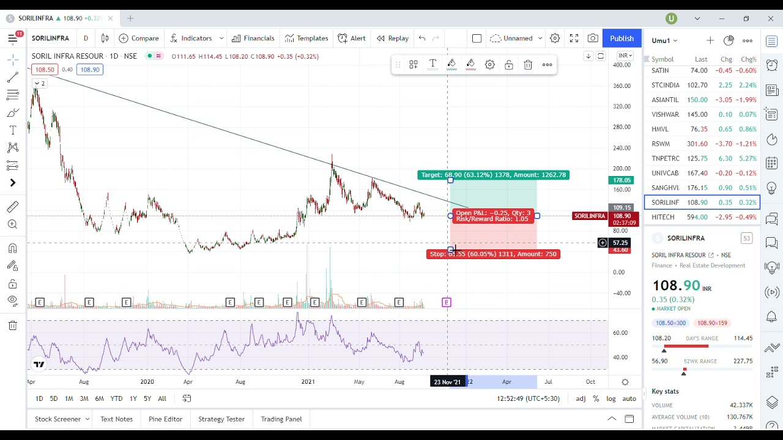The image size is (783, 440).
Task: Toggle log scale mode
Action: [611, 398]
